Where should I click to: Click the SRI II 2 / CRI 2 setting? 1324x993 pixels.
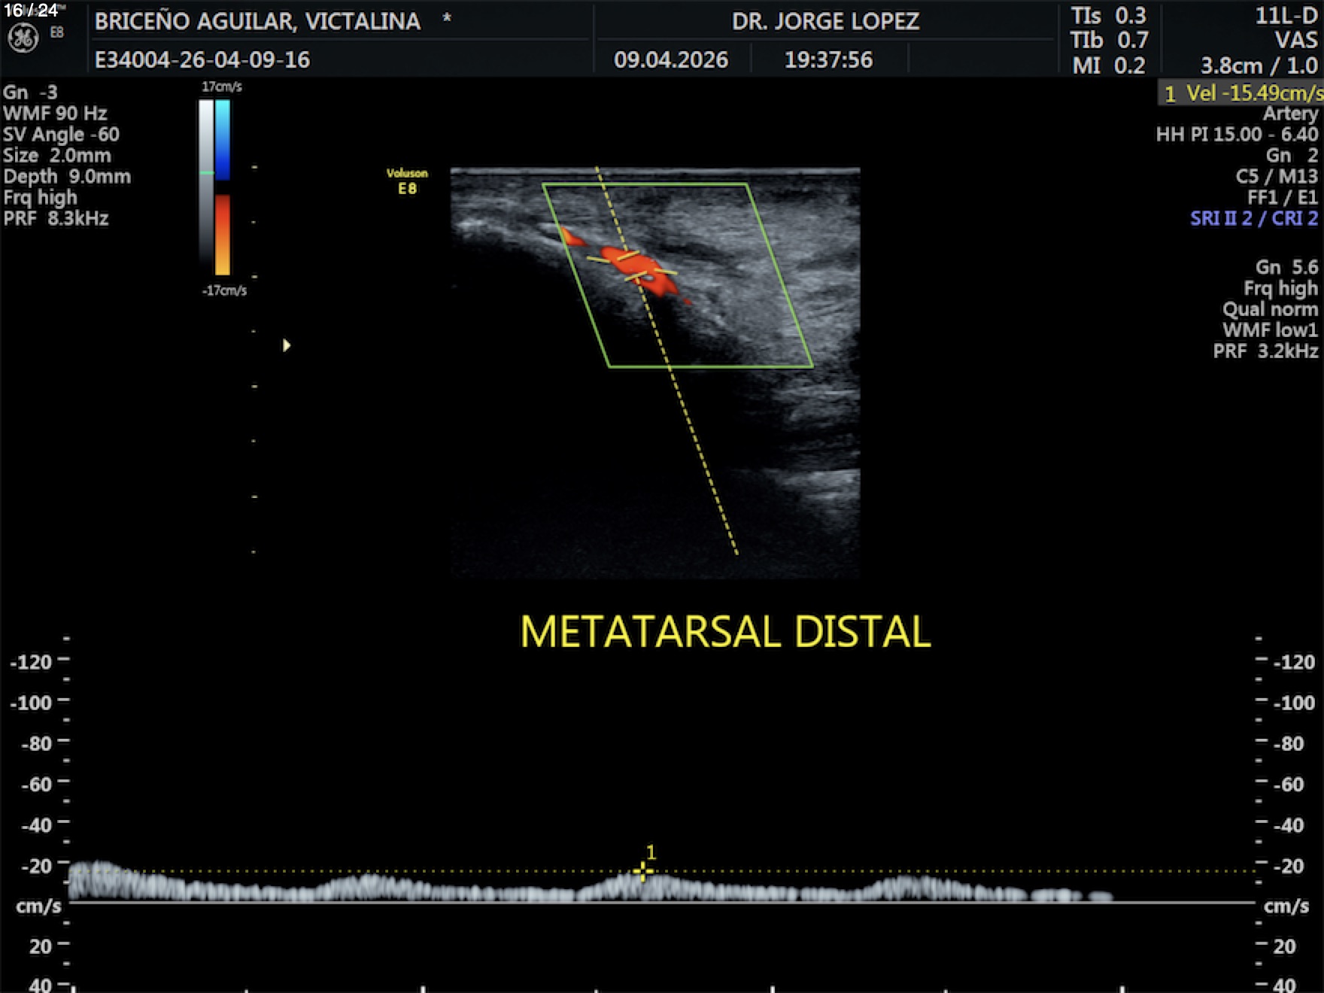point(1253,218)
